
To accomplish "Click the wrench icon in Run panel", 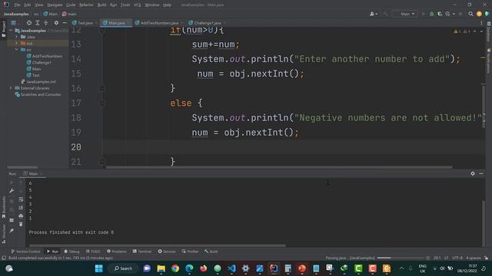I will (12, 191).
